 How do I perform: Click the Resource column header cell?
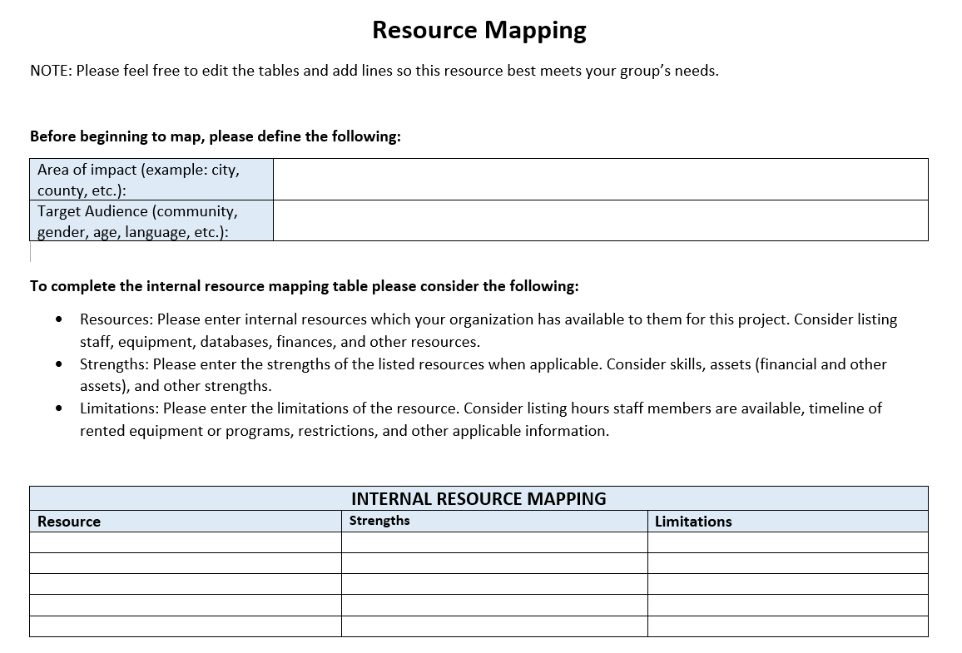[185, 522]
